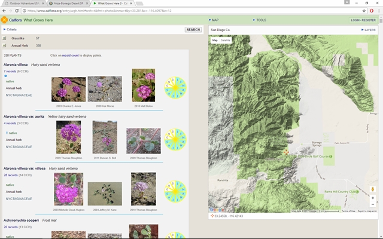Click the orange location marker on the map

286,152
